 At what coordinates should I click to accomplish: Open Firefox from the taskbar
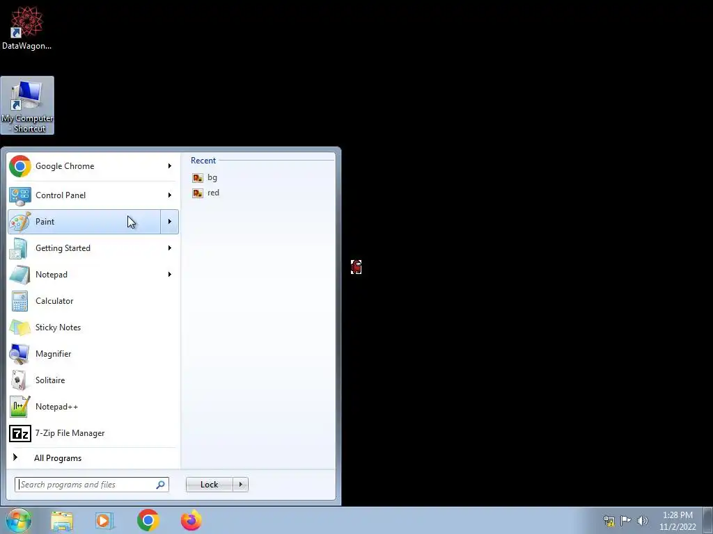pos(191,520)
